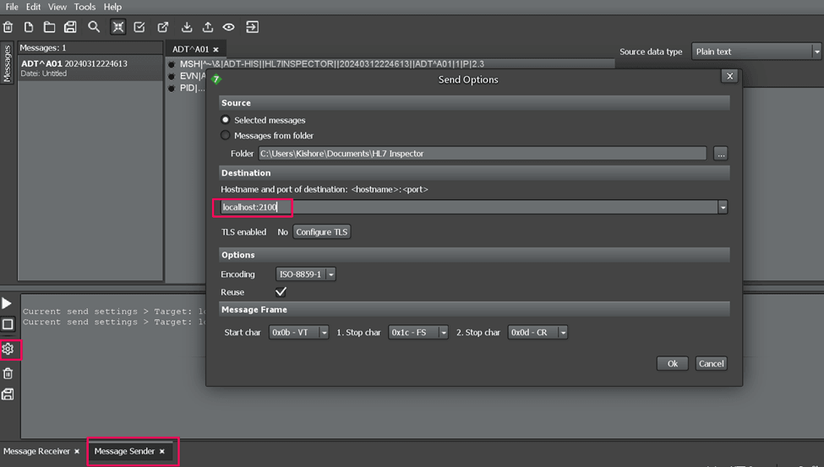Open the 1. Stop char 0x1c - FS dropdown
824x467 pixels.
pyautogui.click(x=417, y=333)
